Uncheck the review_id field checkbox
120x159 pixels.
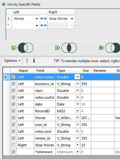click(14, 138)
